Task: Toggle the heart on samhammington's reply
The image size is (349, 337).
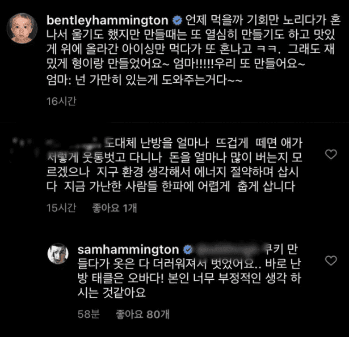Action: point(331,261)
